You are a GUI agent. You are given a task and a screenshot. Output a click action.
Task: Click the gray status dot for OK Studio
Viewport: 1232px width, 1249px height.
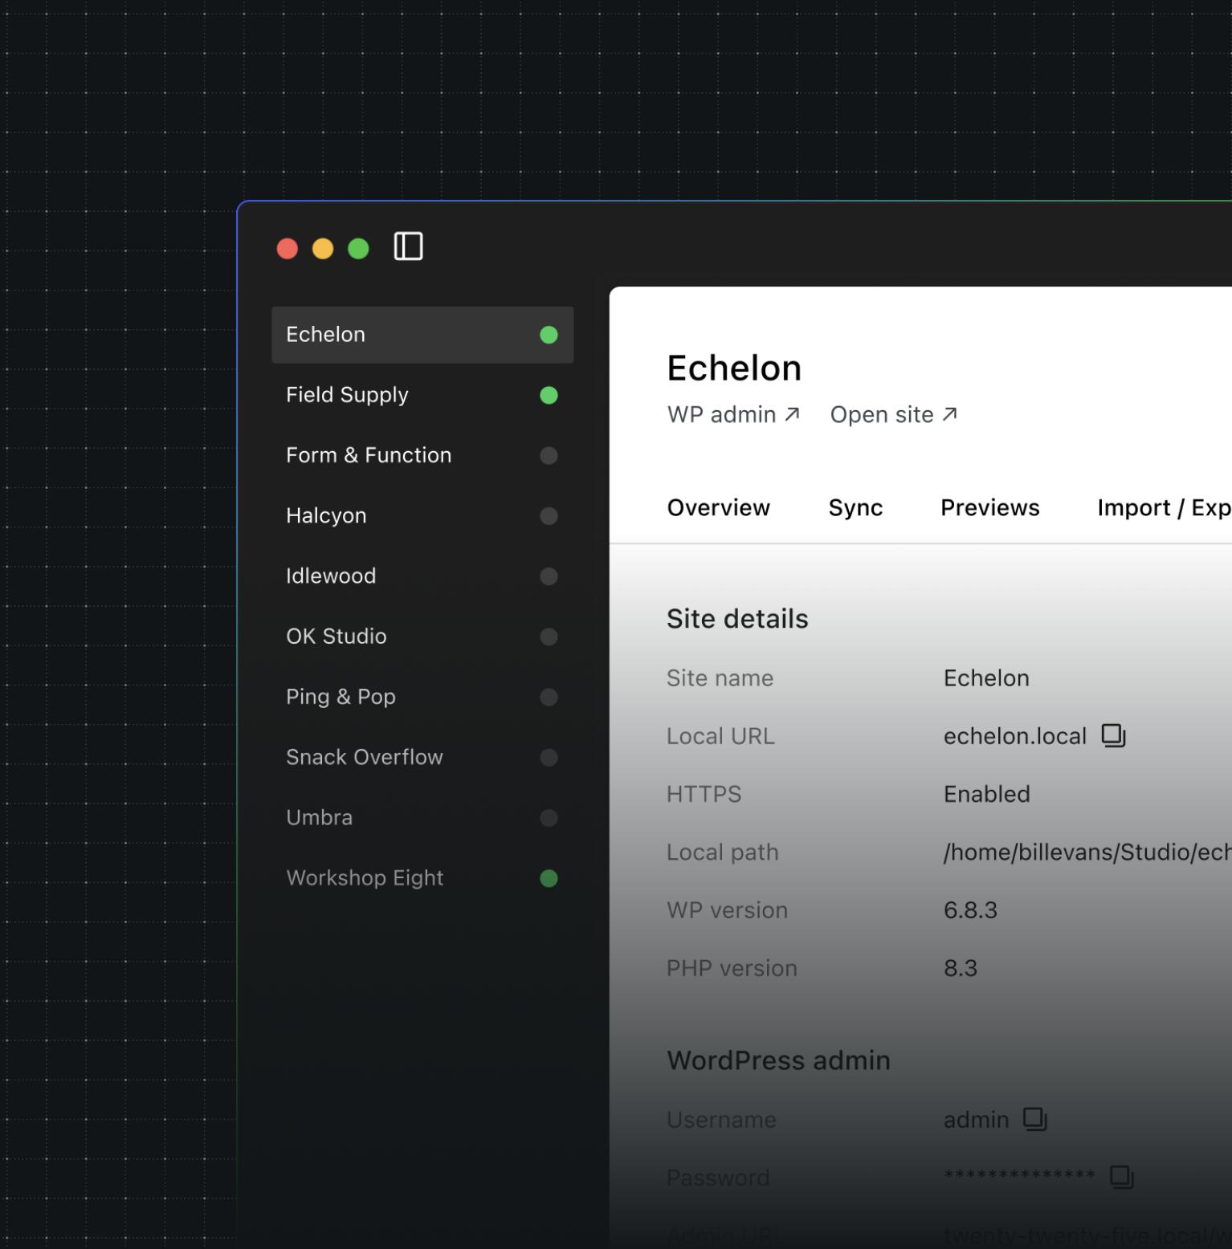549,637
